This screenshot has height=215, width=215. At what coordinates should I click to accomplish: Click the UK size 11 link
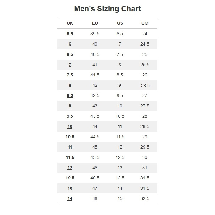click(70, 147)
